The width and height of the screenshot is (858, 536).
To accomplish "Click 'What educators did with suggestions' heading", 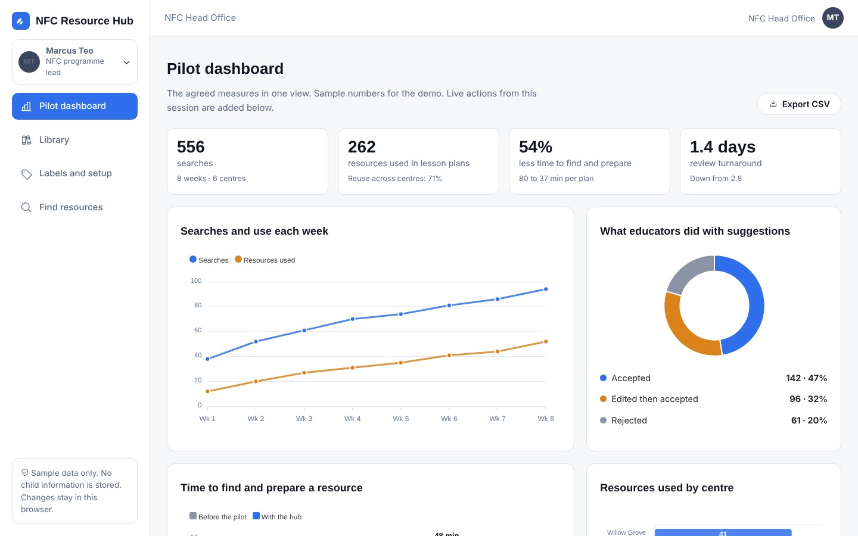I will 695,231.
